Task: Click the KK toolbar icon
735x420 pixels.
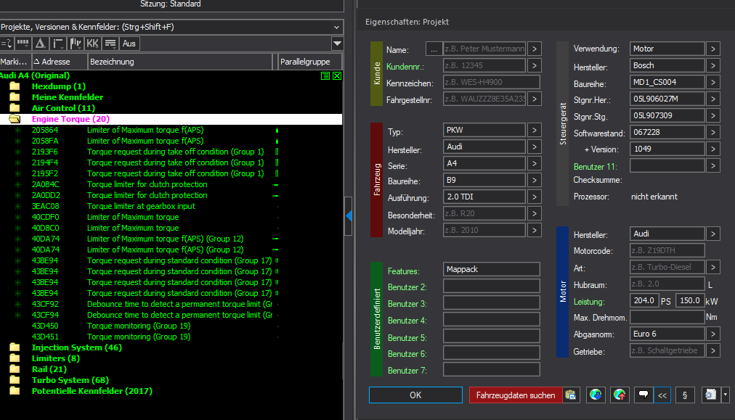Action: 92,44
